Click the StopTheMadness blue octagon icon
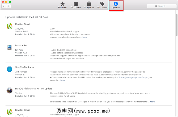The width and height of the screenshot is (178, 117). [10, 69]
